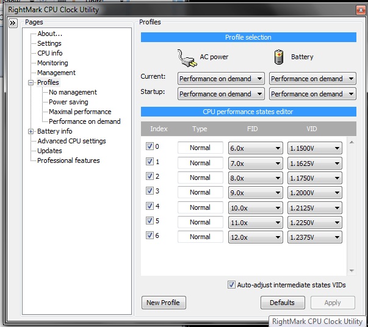Open the 1.1625V VID dropdown
Screen dimensions: 368x327
pyautogui.click(x=314, y=163)
